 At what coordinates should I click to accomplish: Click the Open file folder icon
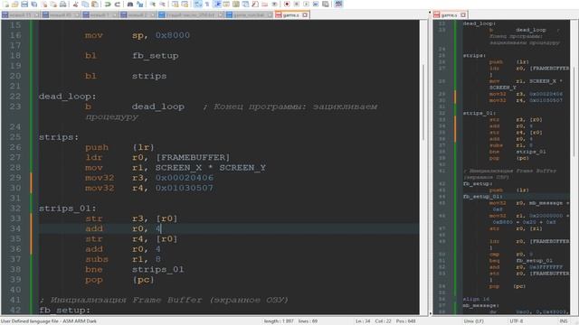pos(15,4)
